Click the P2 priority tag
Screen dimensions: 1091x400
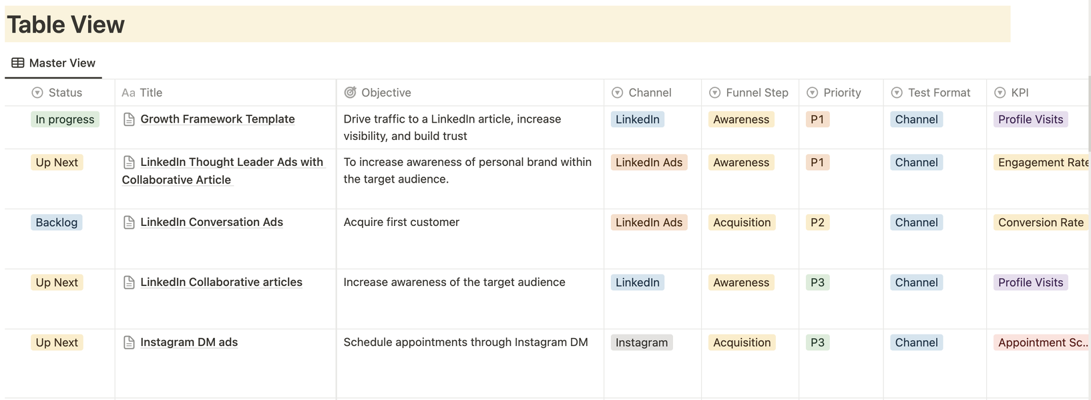tap(817, 222)
